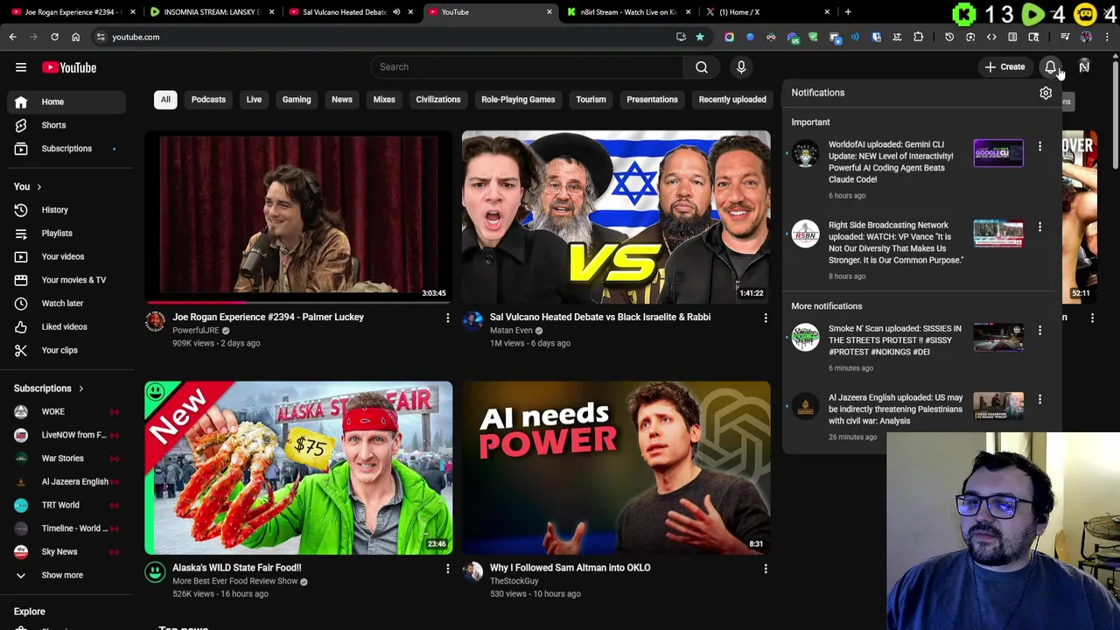Switch to Home / X browser tab
The height and width of the screenshot is (630, 1120).
click(x=766, y=12)
